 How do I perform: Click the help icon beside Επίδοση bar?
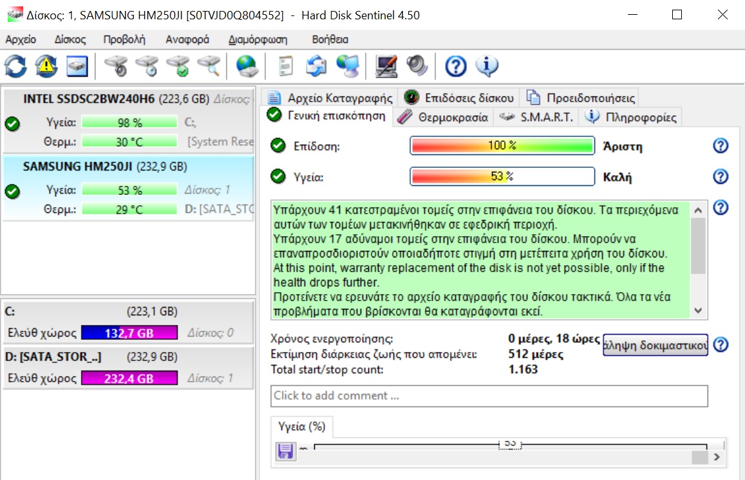point(721,146)
